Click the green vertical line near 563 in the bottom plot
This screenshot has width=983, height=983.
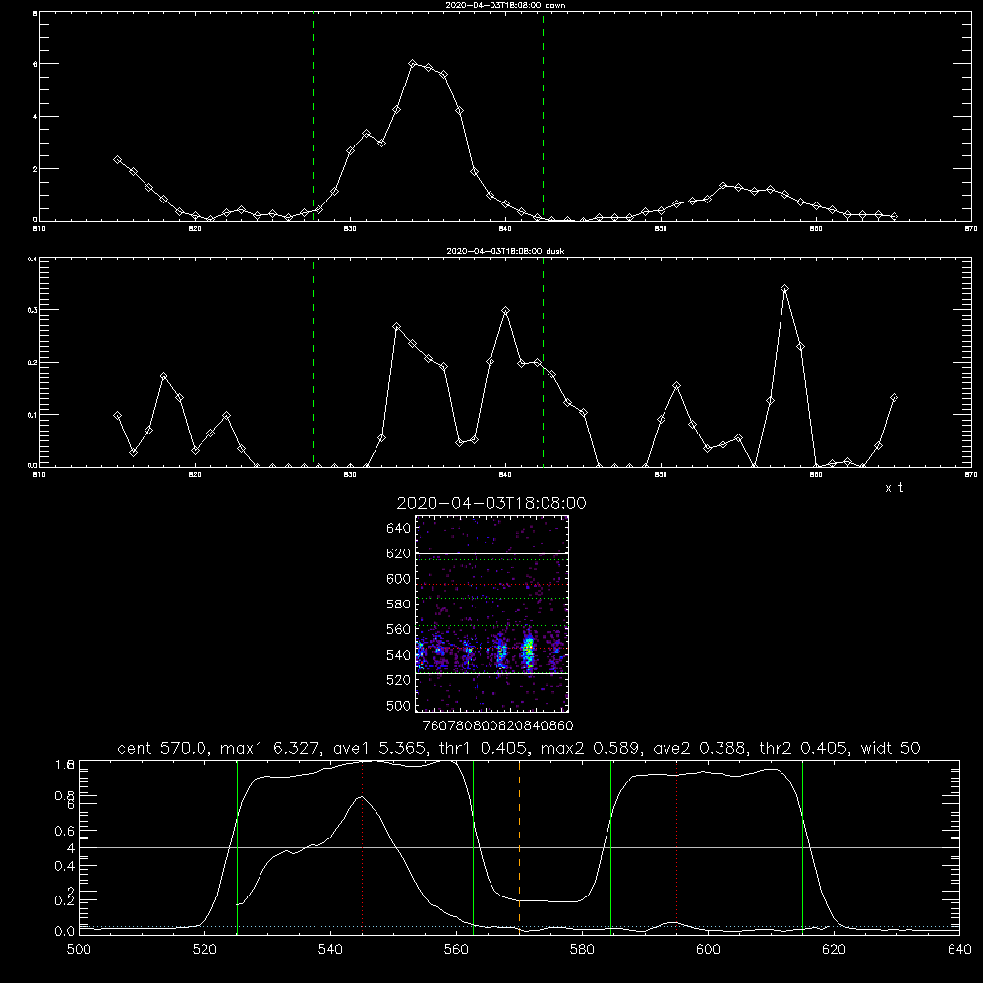click(473, 847)
